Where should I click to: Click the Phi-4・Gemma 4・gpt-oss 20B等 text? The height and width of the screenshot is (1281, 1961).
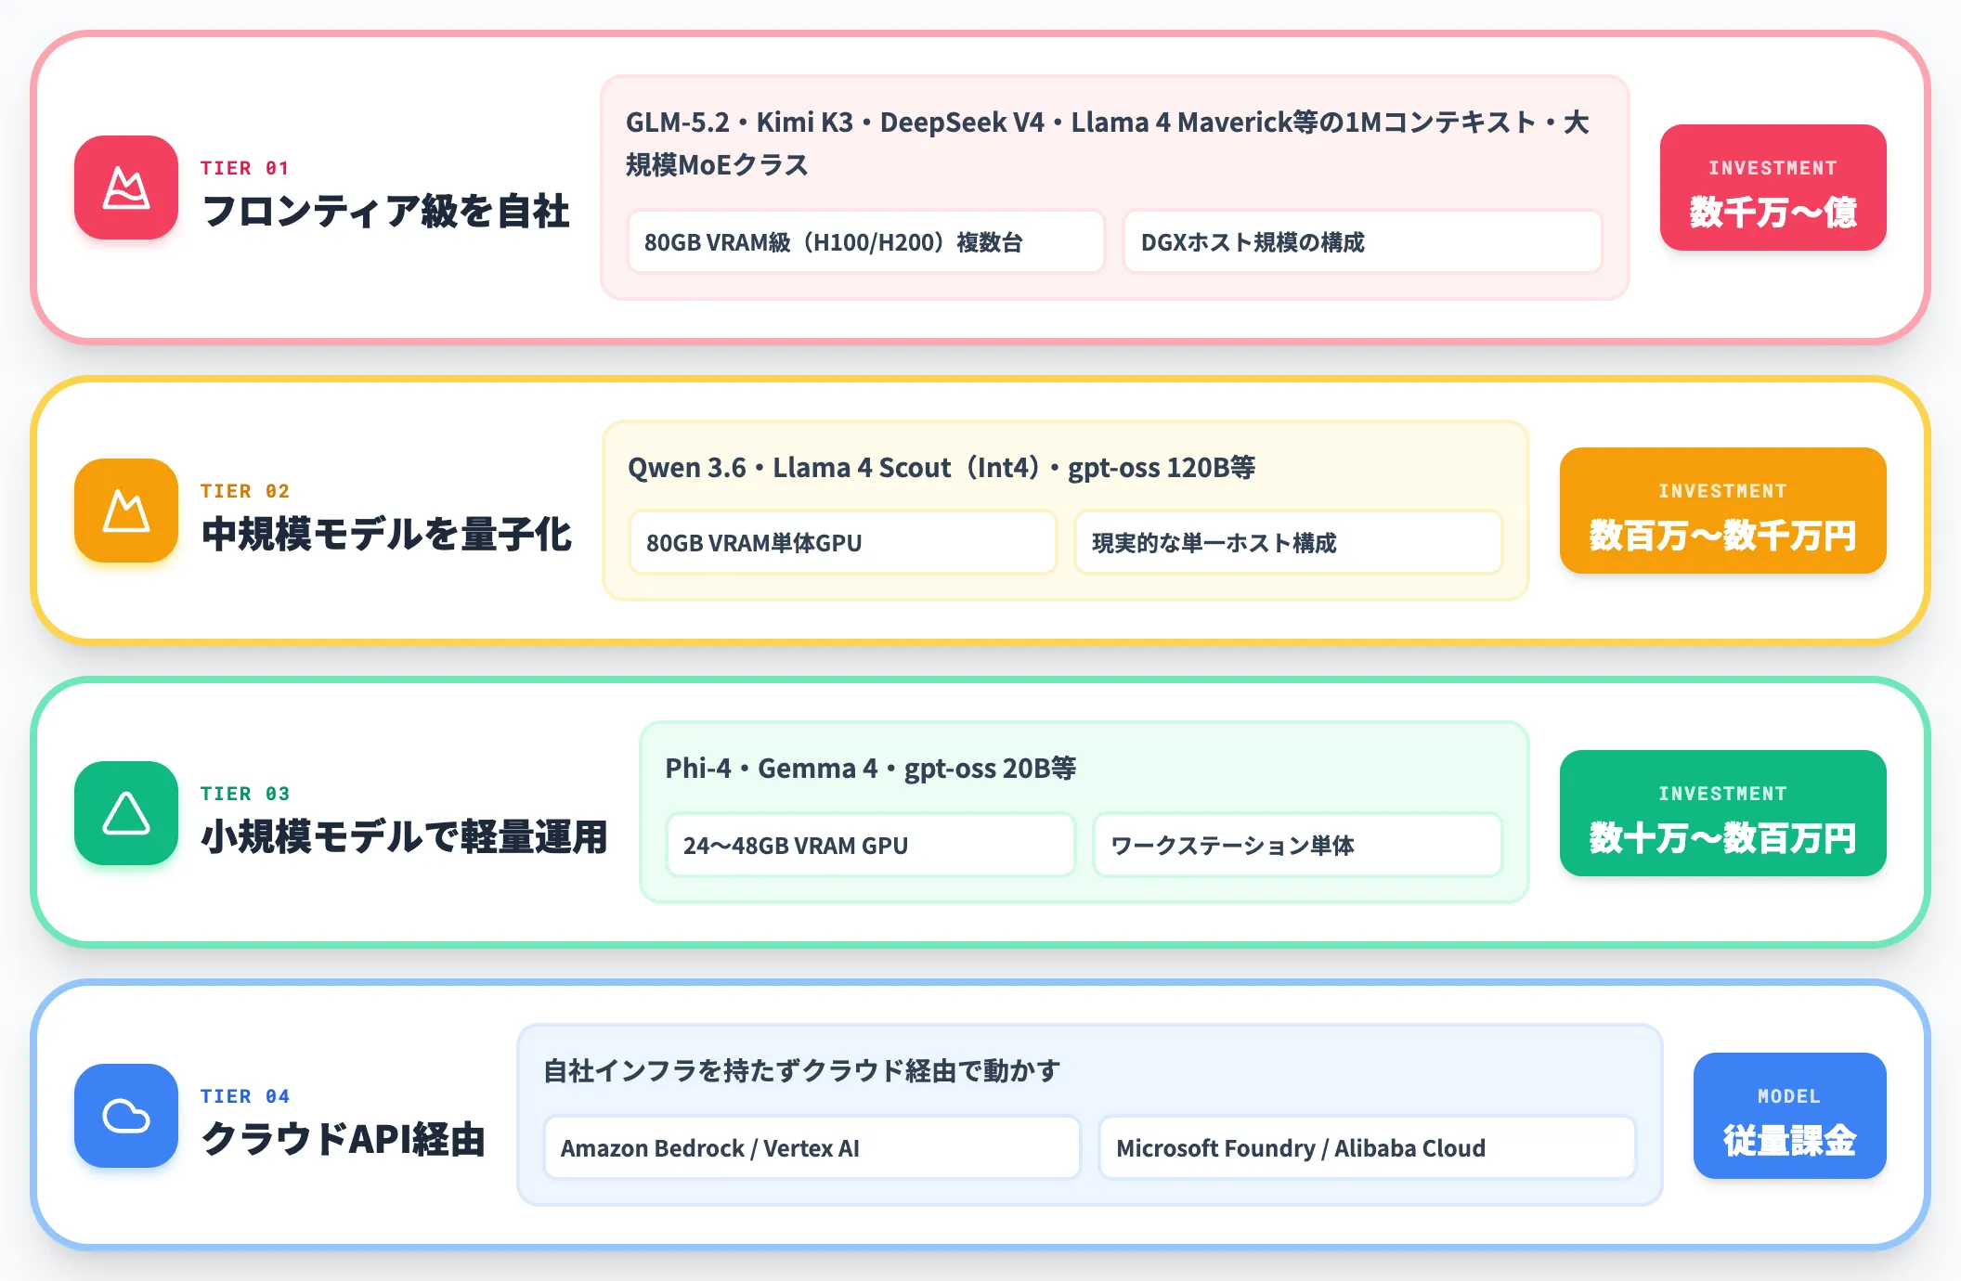point(871,769)
